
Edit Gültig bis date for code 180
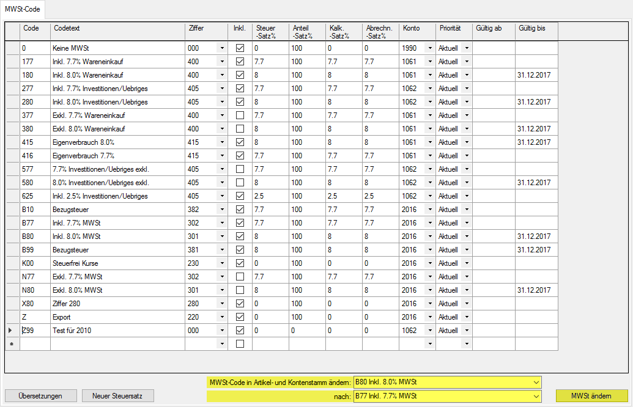point(536,75)
